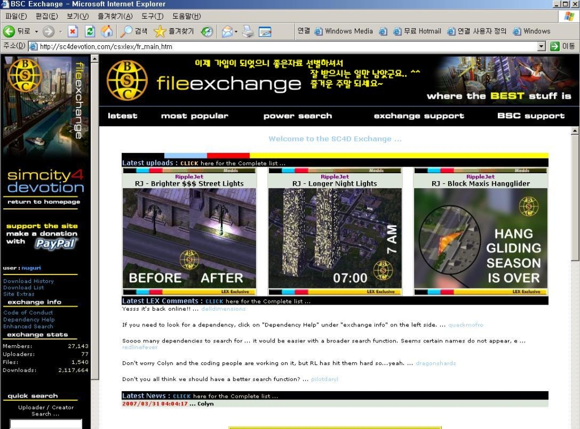This screenshot has width=580, height=429.
Task: Open the 검색 search toolbar button
Action: [x=134, y=31]
